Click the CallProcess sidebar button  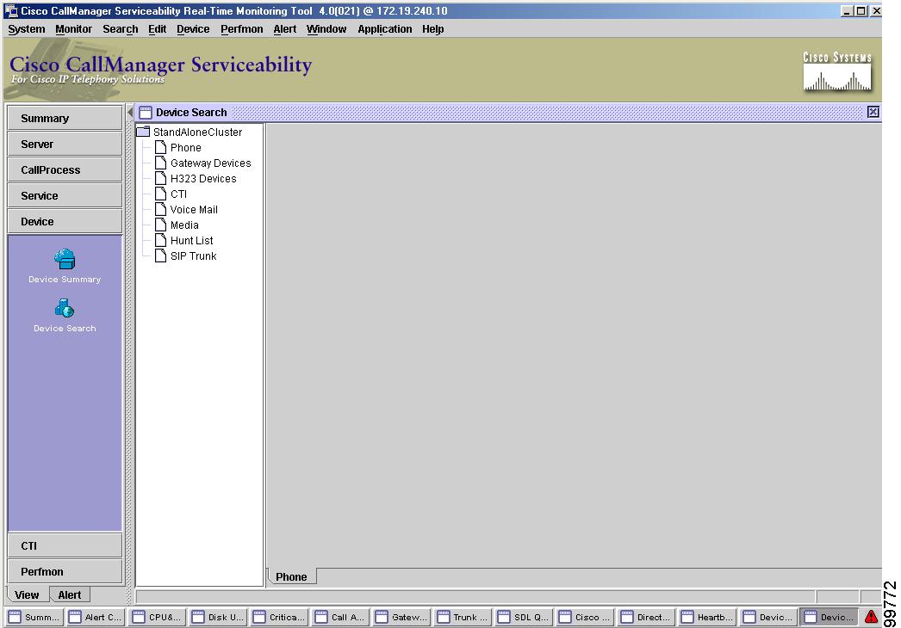[x=65, y=170]
